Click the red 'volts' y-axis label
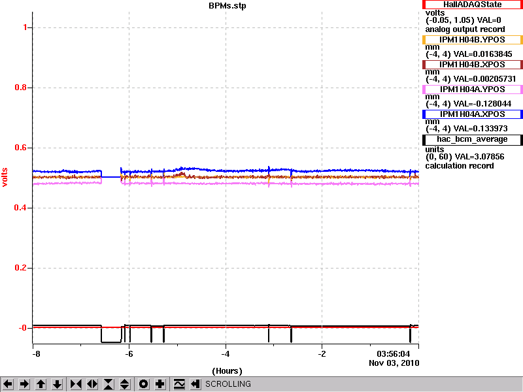 pos(5,177)
